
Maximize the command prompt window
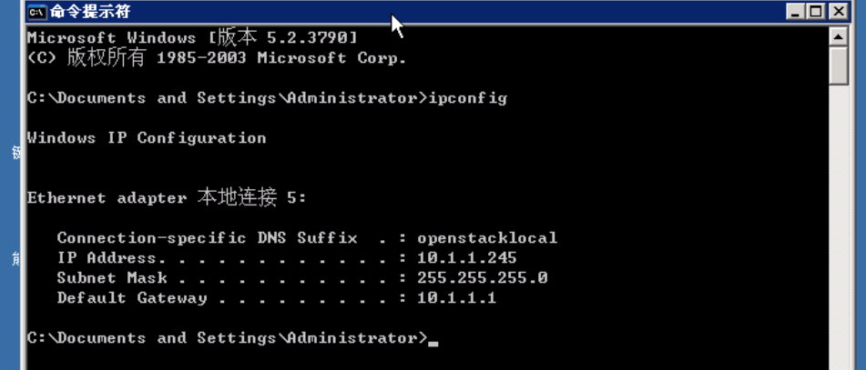[x=814, y=12]
